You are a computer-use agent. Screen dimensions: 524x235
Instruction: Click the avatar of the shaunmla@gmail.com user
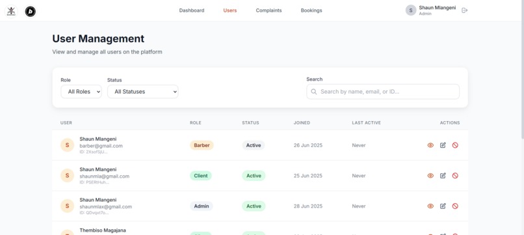67,176
